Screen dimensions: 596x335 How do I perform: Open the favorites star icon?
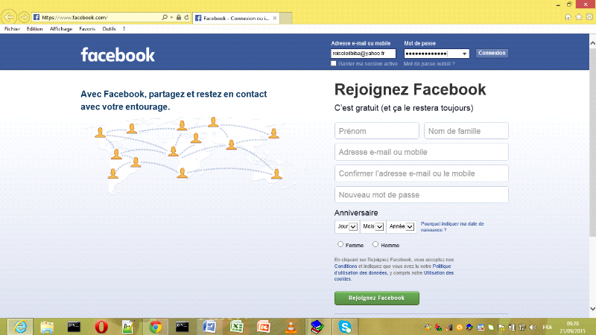click(578, 16)
